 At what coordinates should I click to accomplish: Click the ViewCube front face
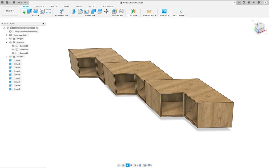pos(261,29)
